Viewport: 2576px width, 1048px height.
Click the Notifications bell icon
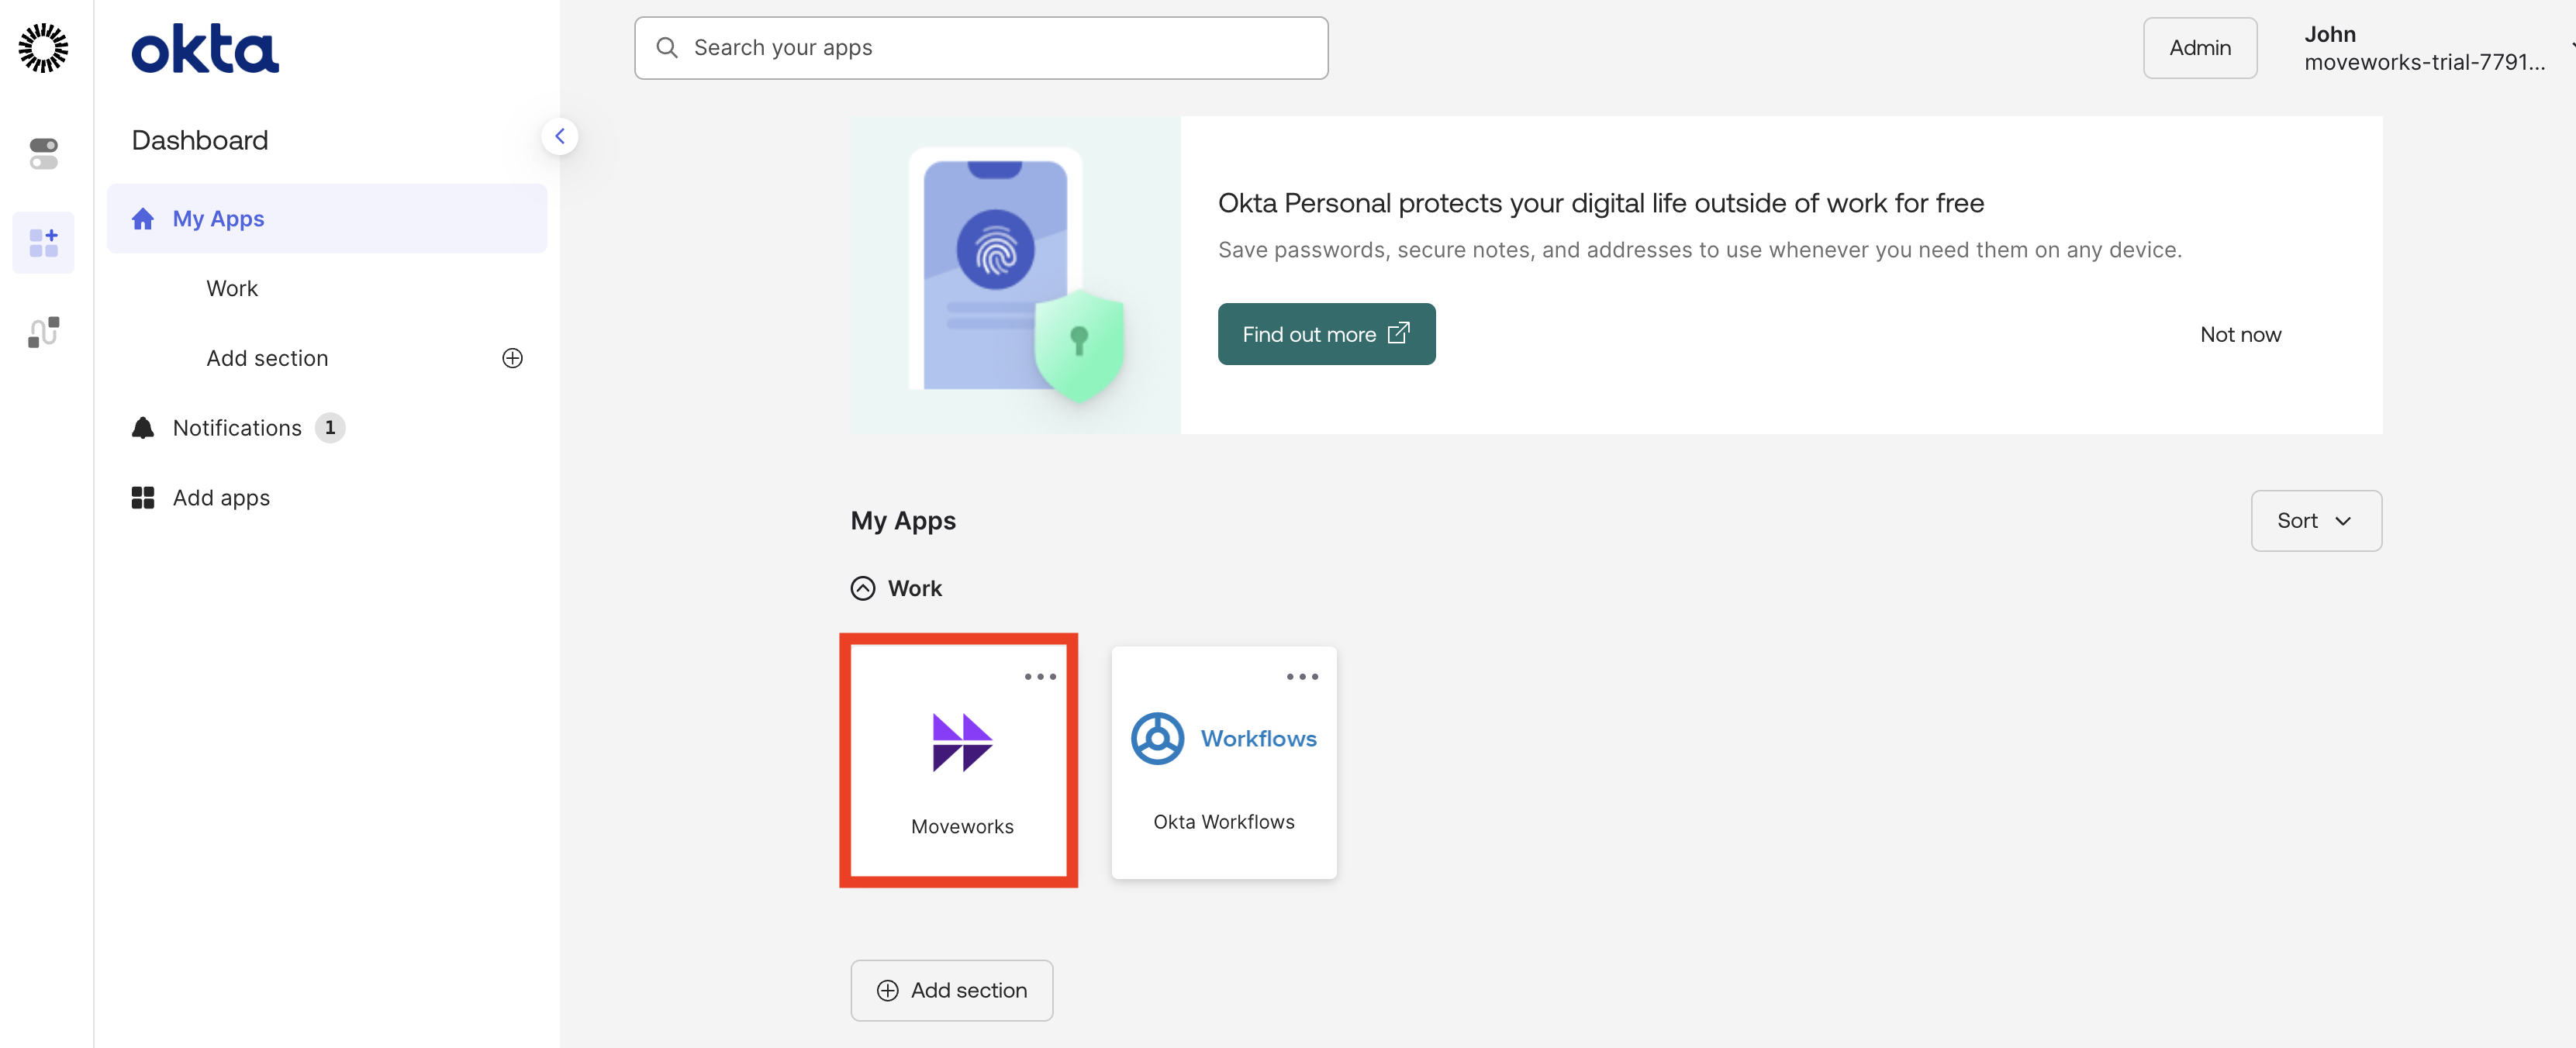pyautogui.click(x=143, y=428)
